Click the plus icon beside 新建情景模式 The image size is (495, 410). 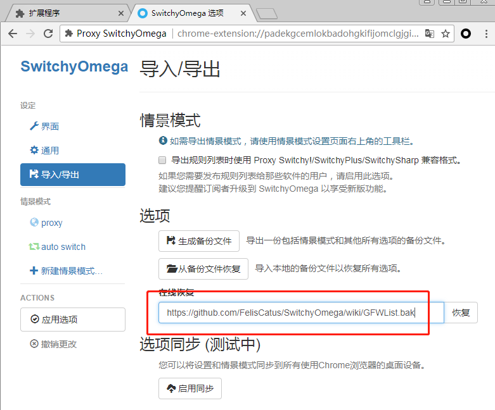coord(34,271)
